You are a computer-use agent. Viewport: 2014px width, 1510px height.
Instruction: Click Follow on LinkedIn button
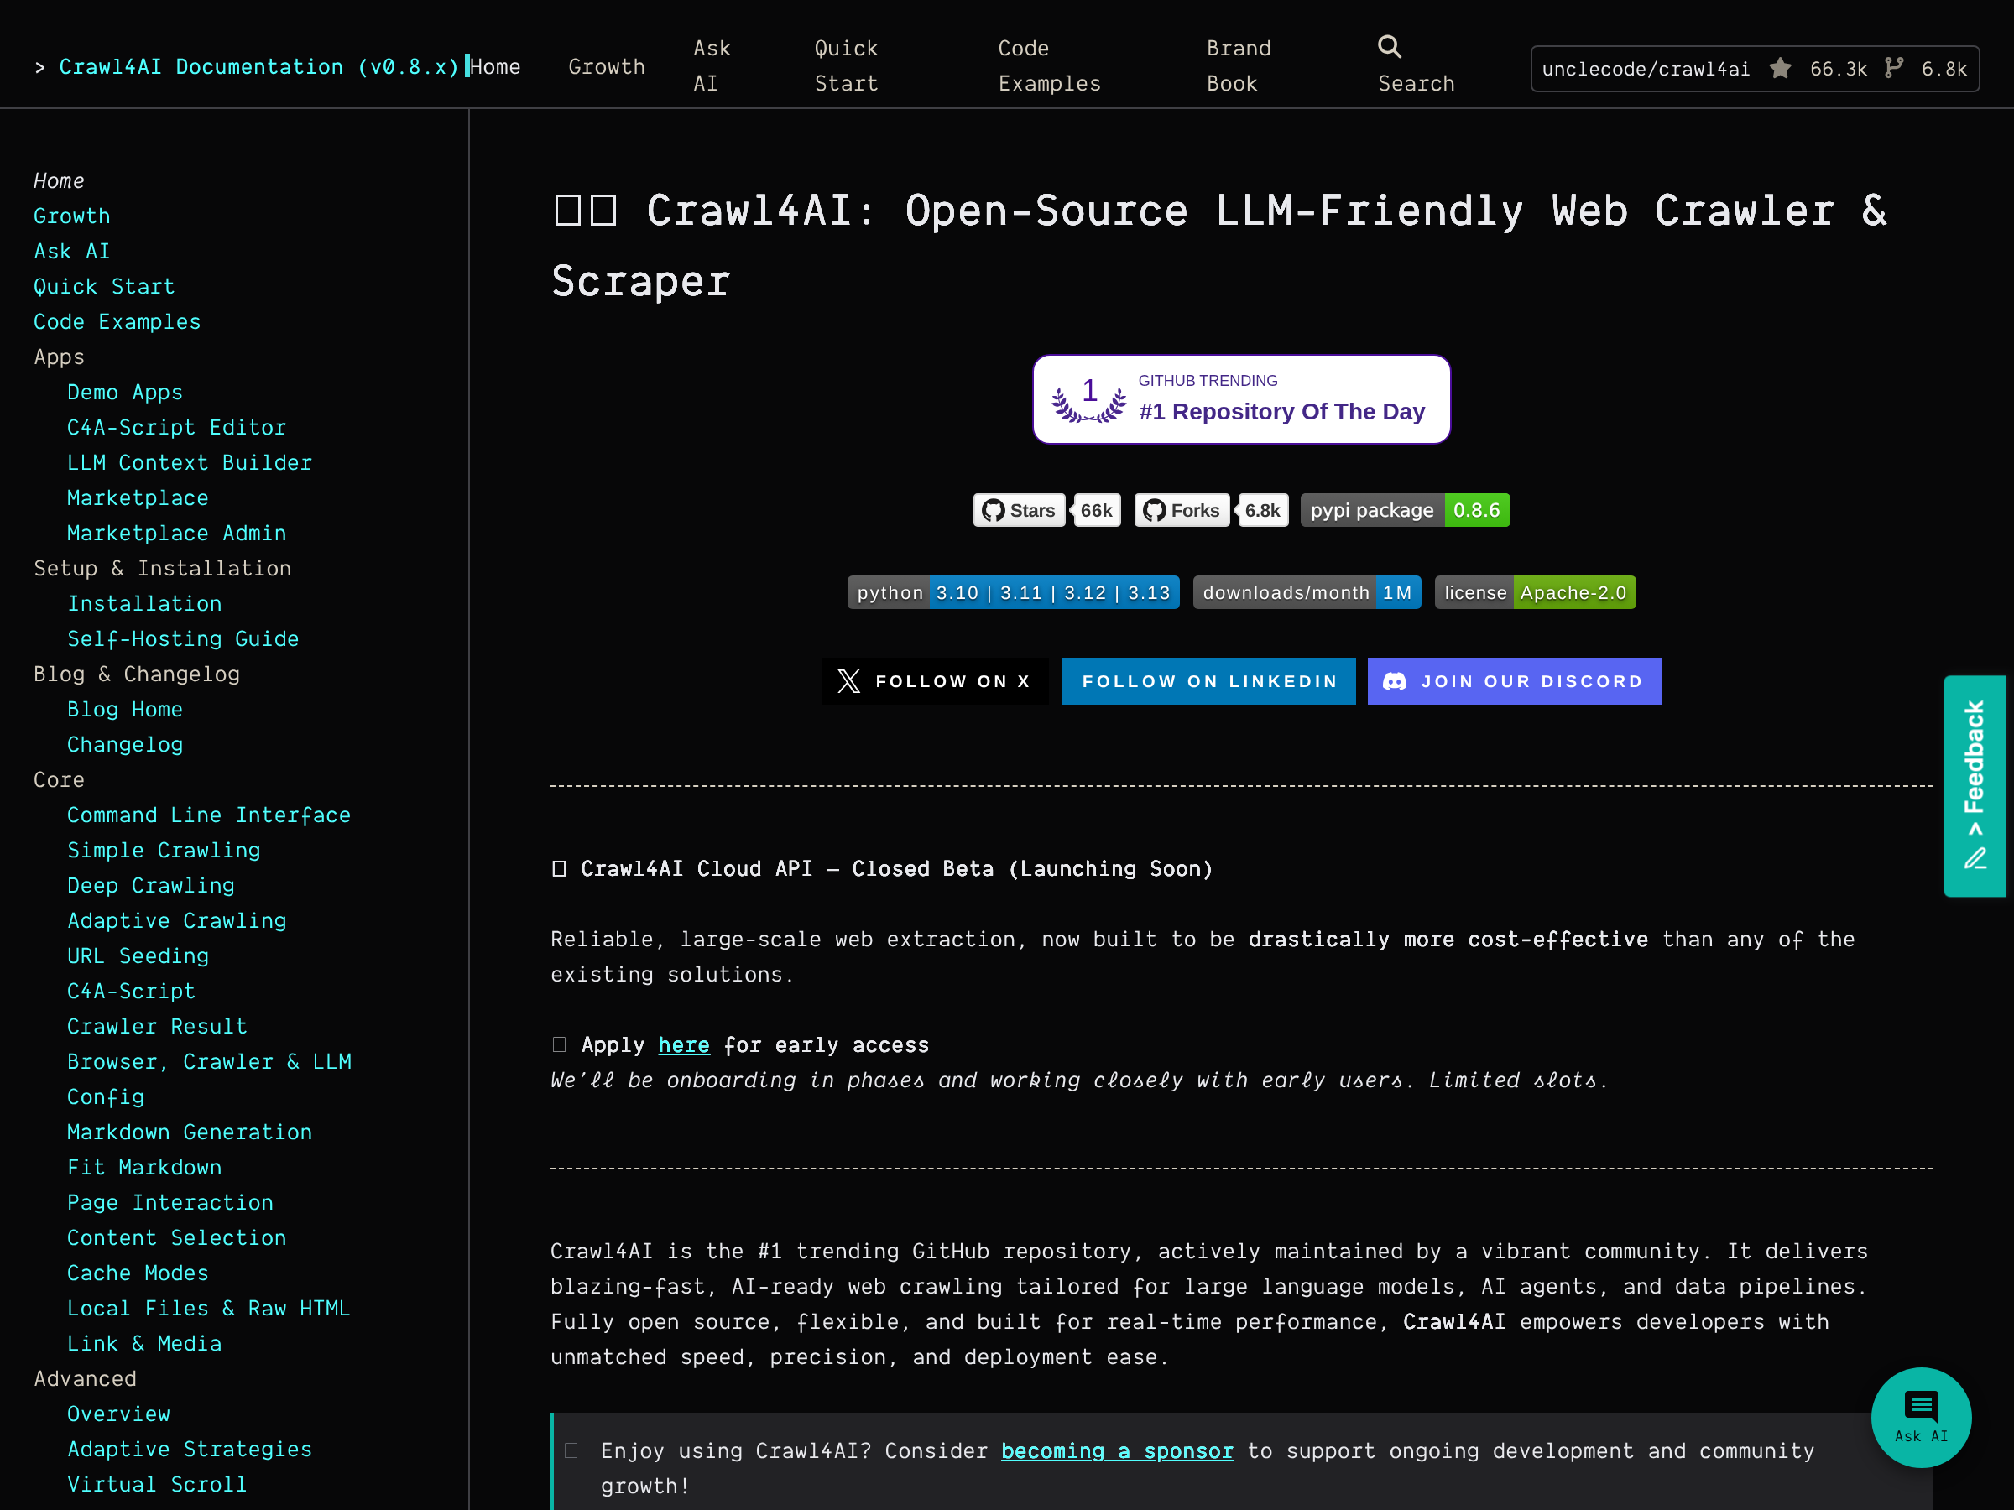[1208, 681]
